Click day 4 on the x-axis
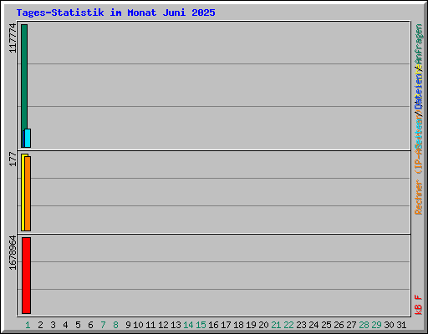Viewport: 428px width, 334px height. [65, 325]
